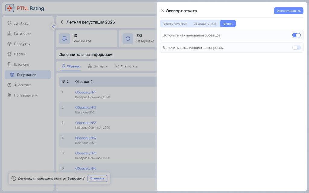The image size is (309, 193).
Task: Click the people icon in Эксперты tab
Action: (90, 66)
